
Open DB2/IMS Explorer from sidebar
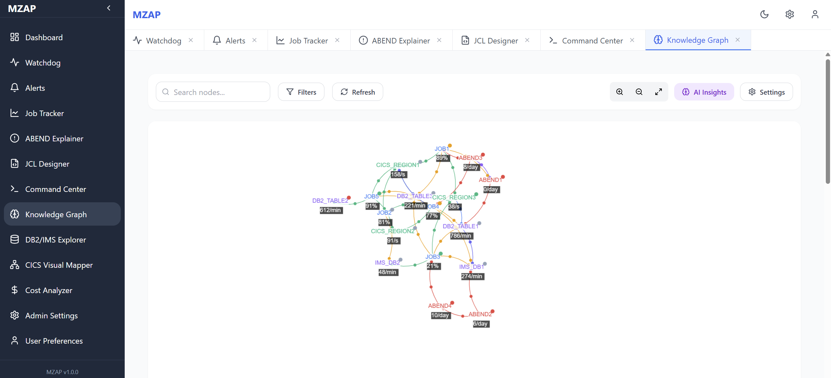56,240
